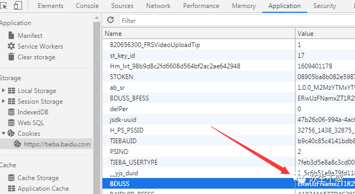The height and width of the screenshot is (194, 355).
Task: Click the ab_sr value starting 1.0.0_M2Mz
Action: coord(326,88)
